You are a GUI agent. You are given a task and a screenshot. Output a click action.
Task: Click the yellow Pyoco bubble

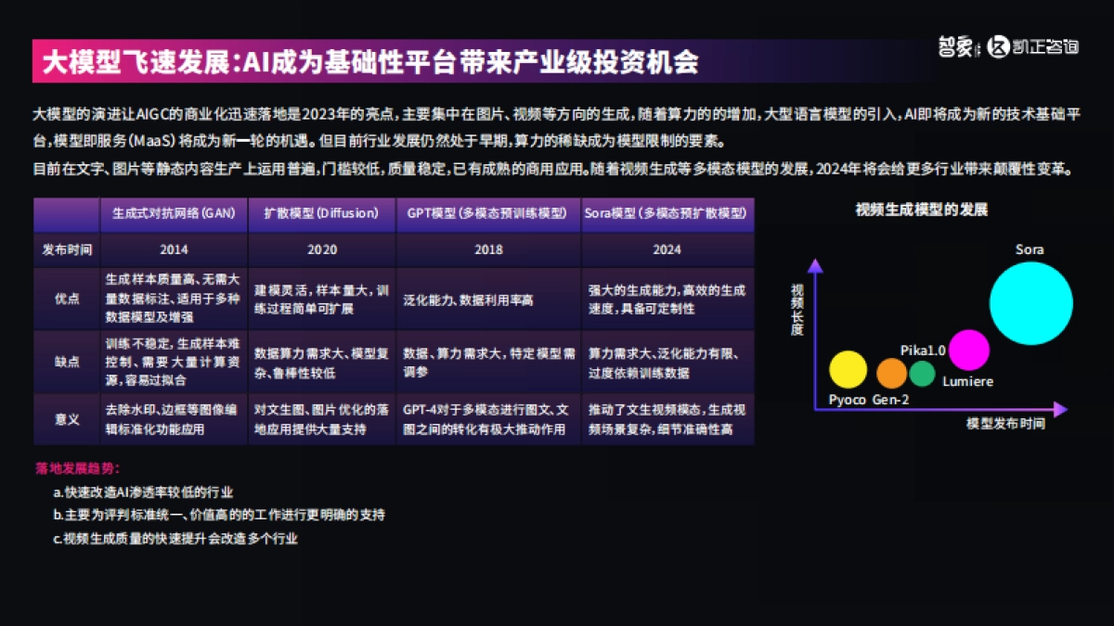848,369
